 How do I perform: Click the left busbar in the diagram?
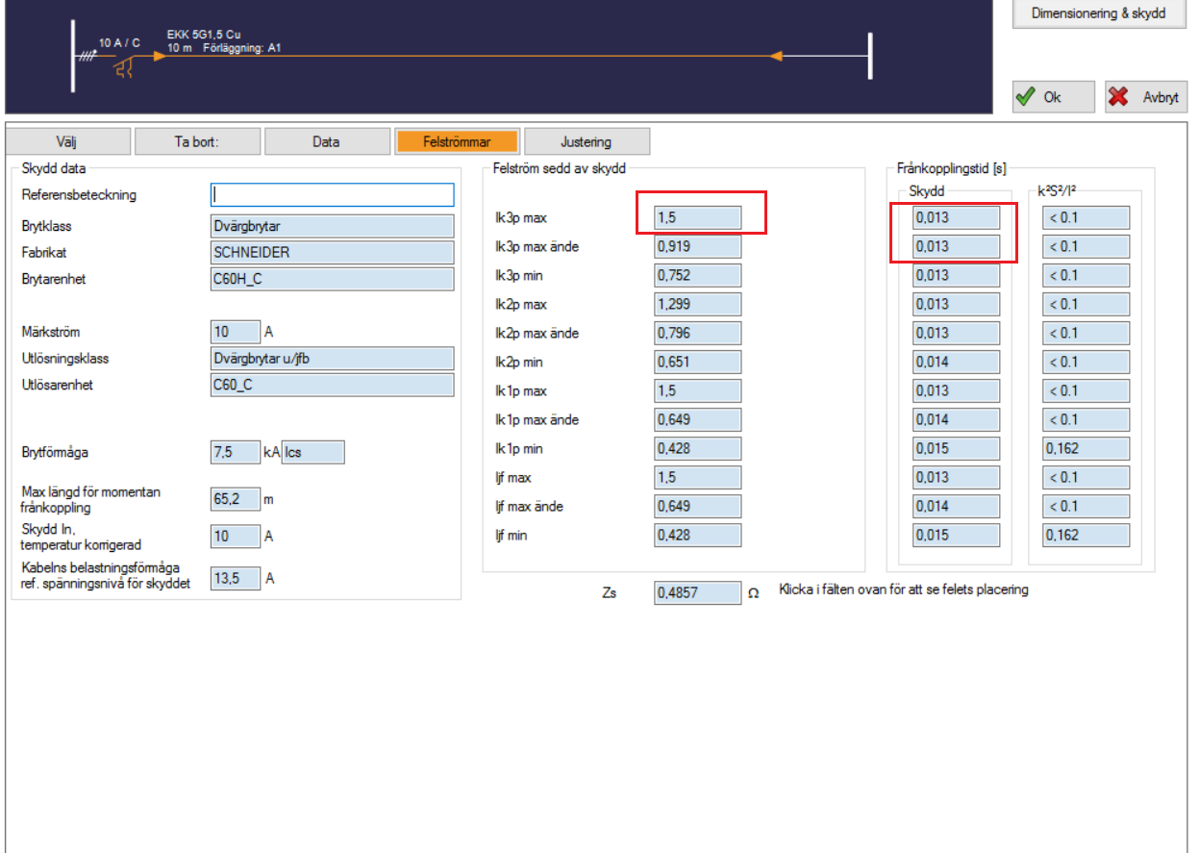click(x=72, y=57)
